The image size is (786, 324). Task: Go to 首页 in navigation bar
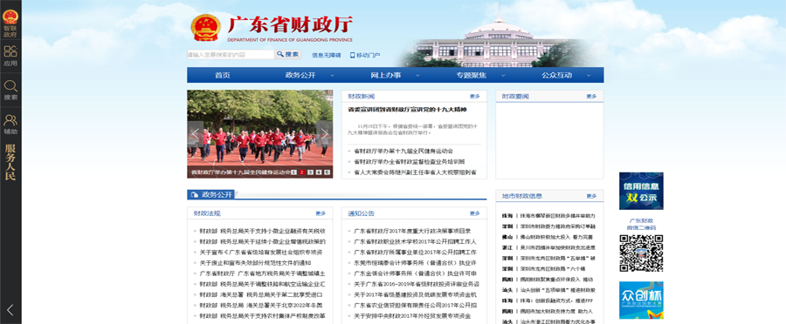(x=223, y=76)
